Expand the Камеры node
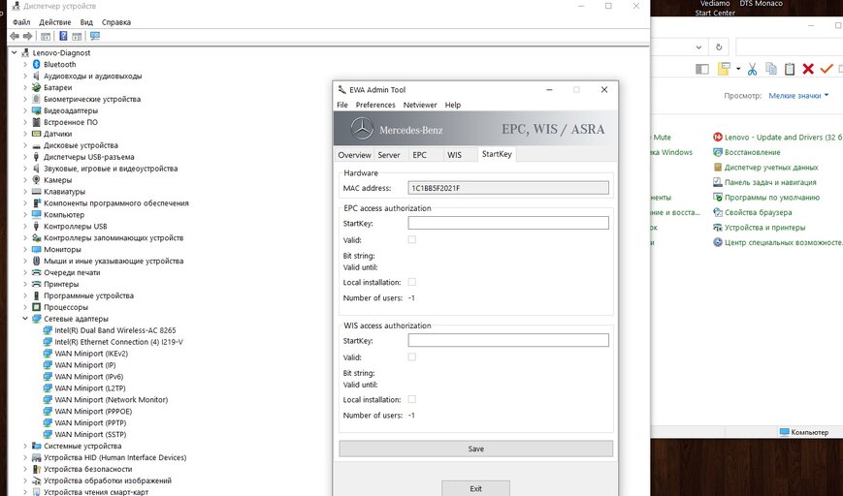Image resolution: width=843 pixels, height=496 pixels. point(24,180)
